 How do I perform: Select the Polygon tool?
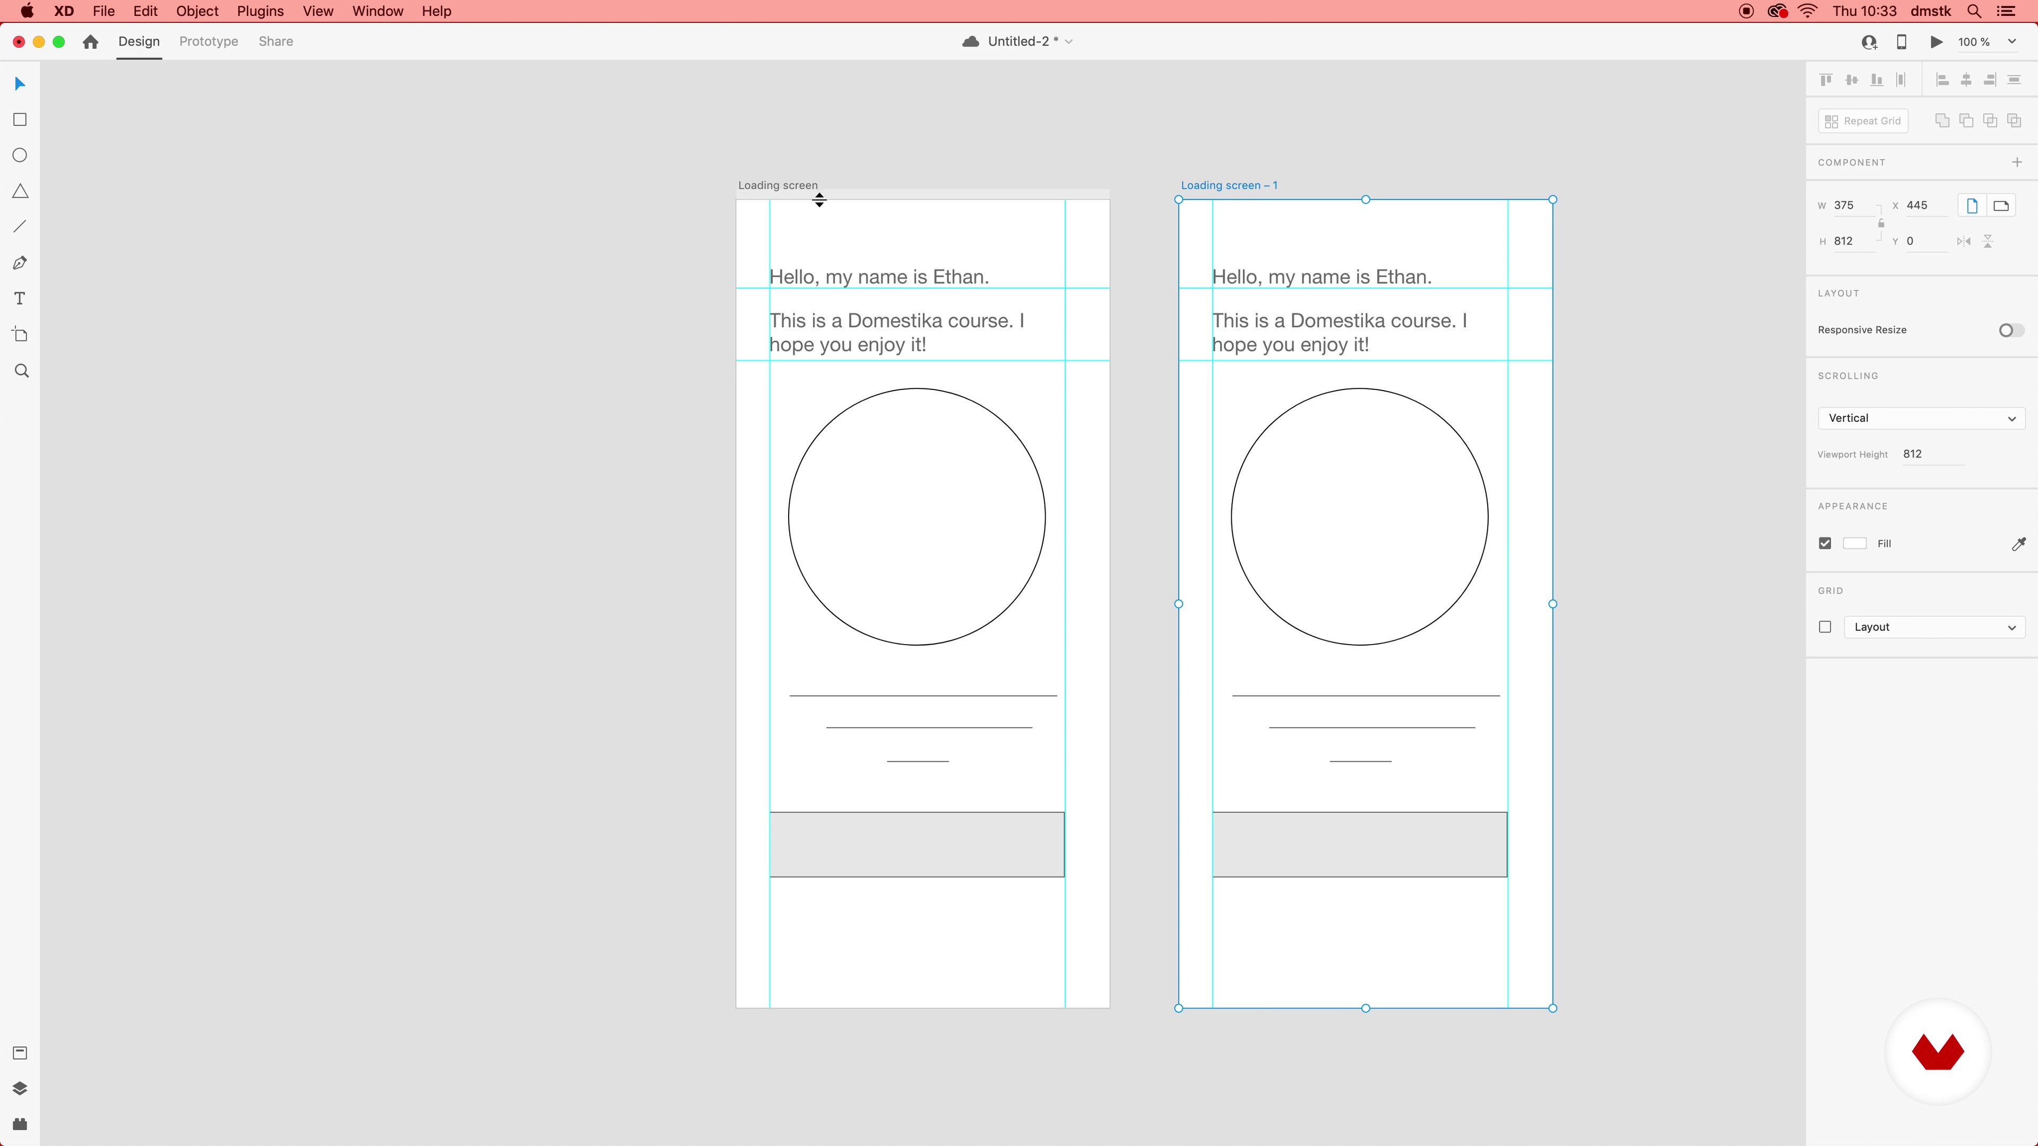[x=20, y=192]
